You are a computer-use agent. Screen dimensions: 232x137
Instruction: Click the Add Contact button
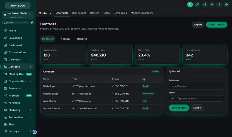tap(216, 25)
